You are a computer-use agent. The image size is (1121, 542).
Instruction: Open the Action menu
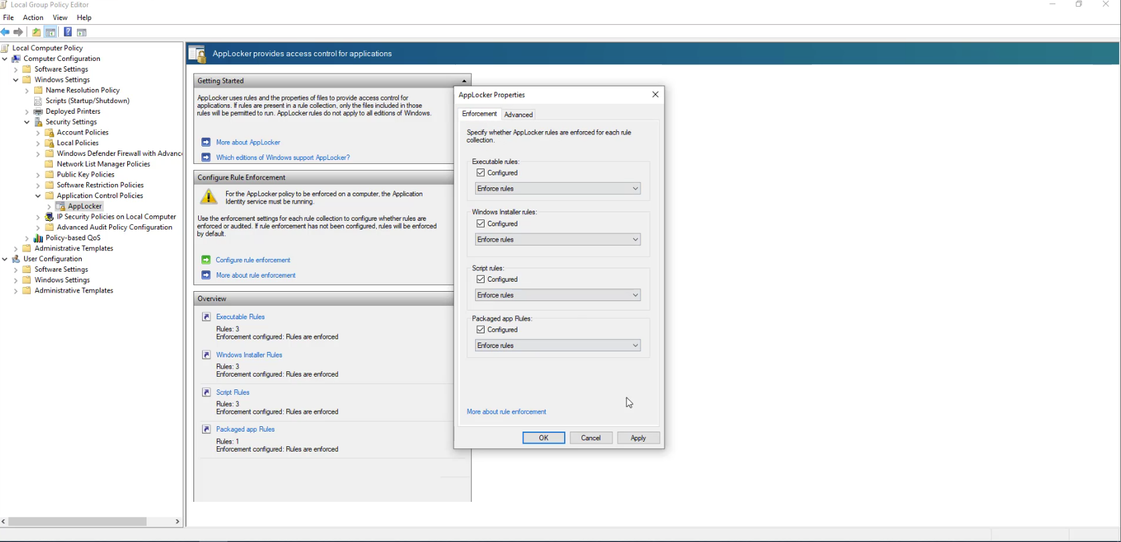pos(33,17)
